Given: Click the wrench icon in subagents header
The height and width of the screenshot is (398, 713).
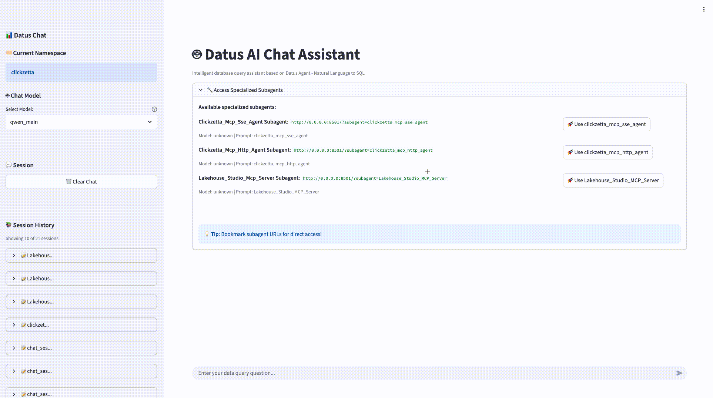Looking at the screenshot, I should coord(210,90).
